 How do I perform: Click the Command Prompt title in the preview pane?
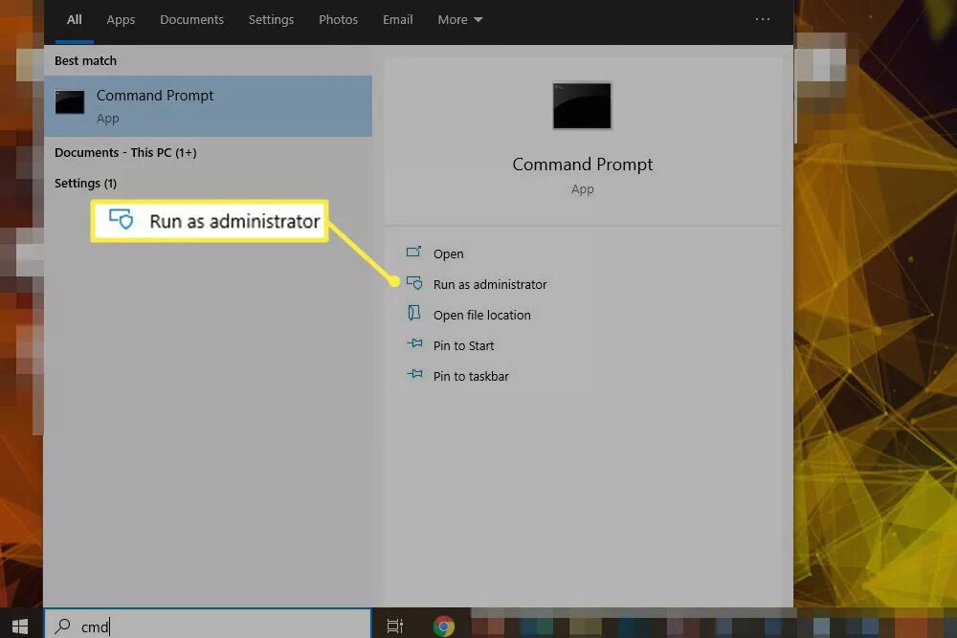(582, 165)
